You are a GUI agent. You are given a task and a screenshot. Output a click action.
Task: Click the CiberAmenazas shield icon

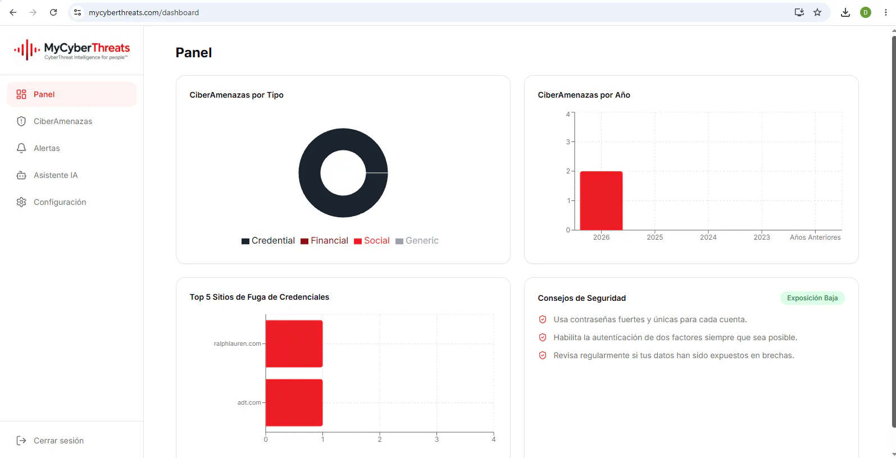click(21, 121)
